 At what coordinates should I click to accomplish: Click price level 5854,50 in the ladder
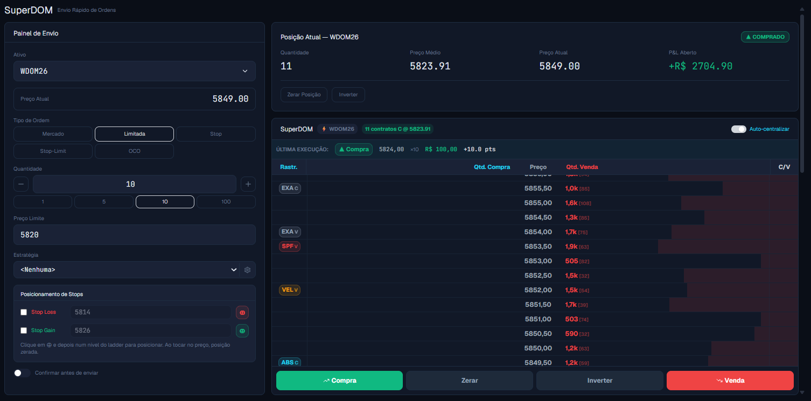[538, 217]
